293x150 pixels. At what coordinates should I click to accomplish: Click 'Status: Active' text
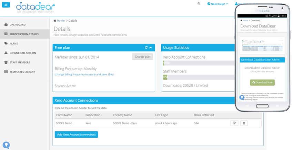tap(65, 86)
